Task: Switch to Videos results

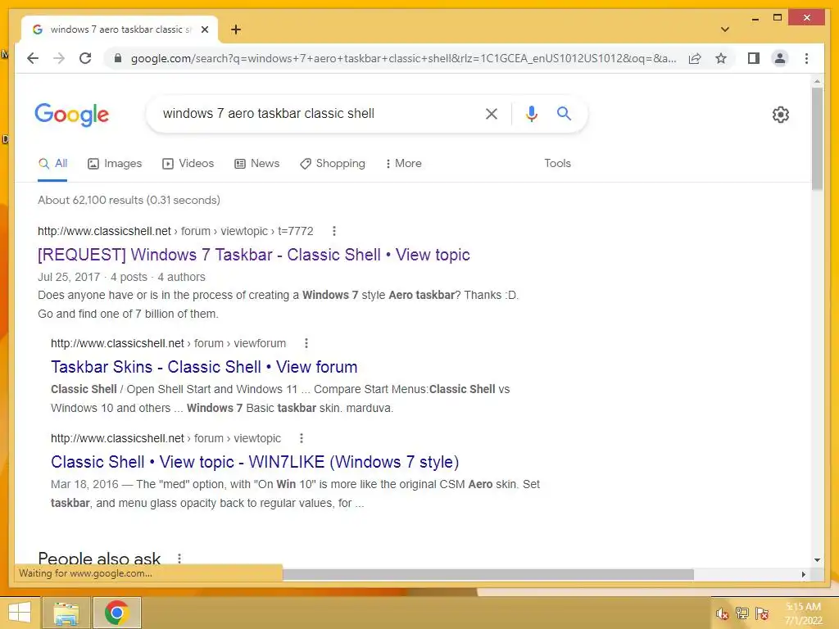Action: (x=188, y=164)
